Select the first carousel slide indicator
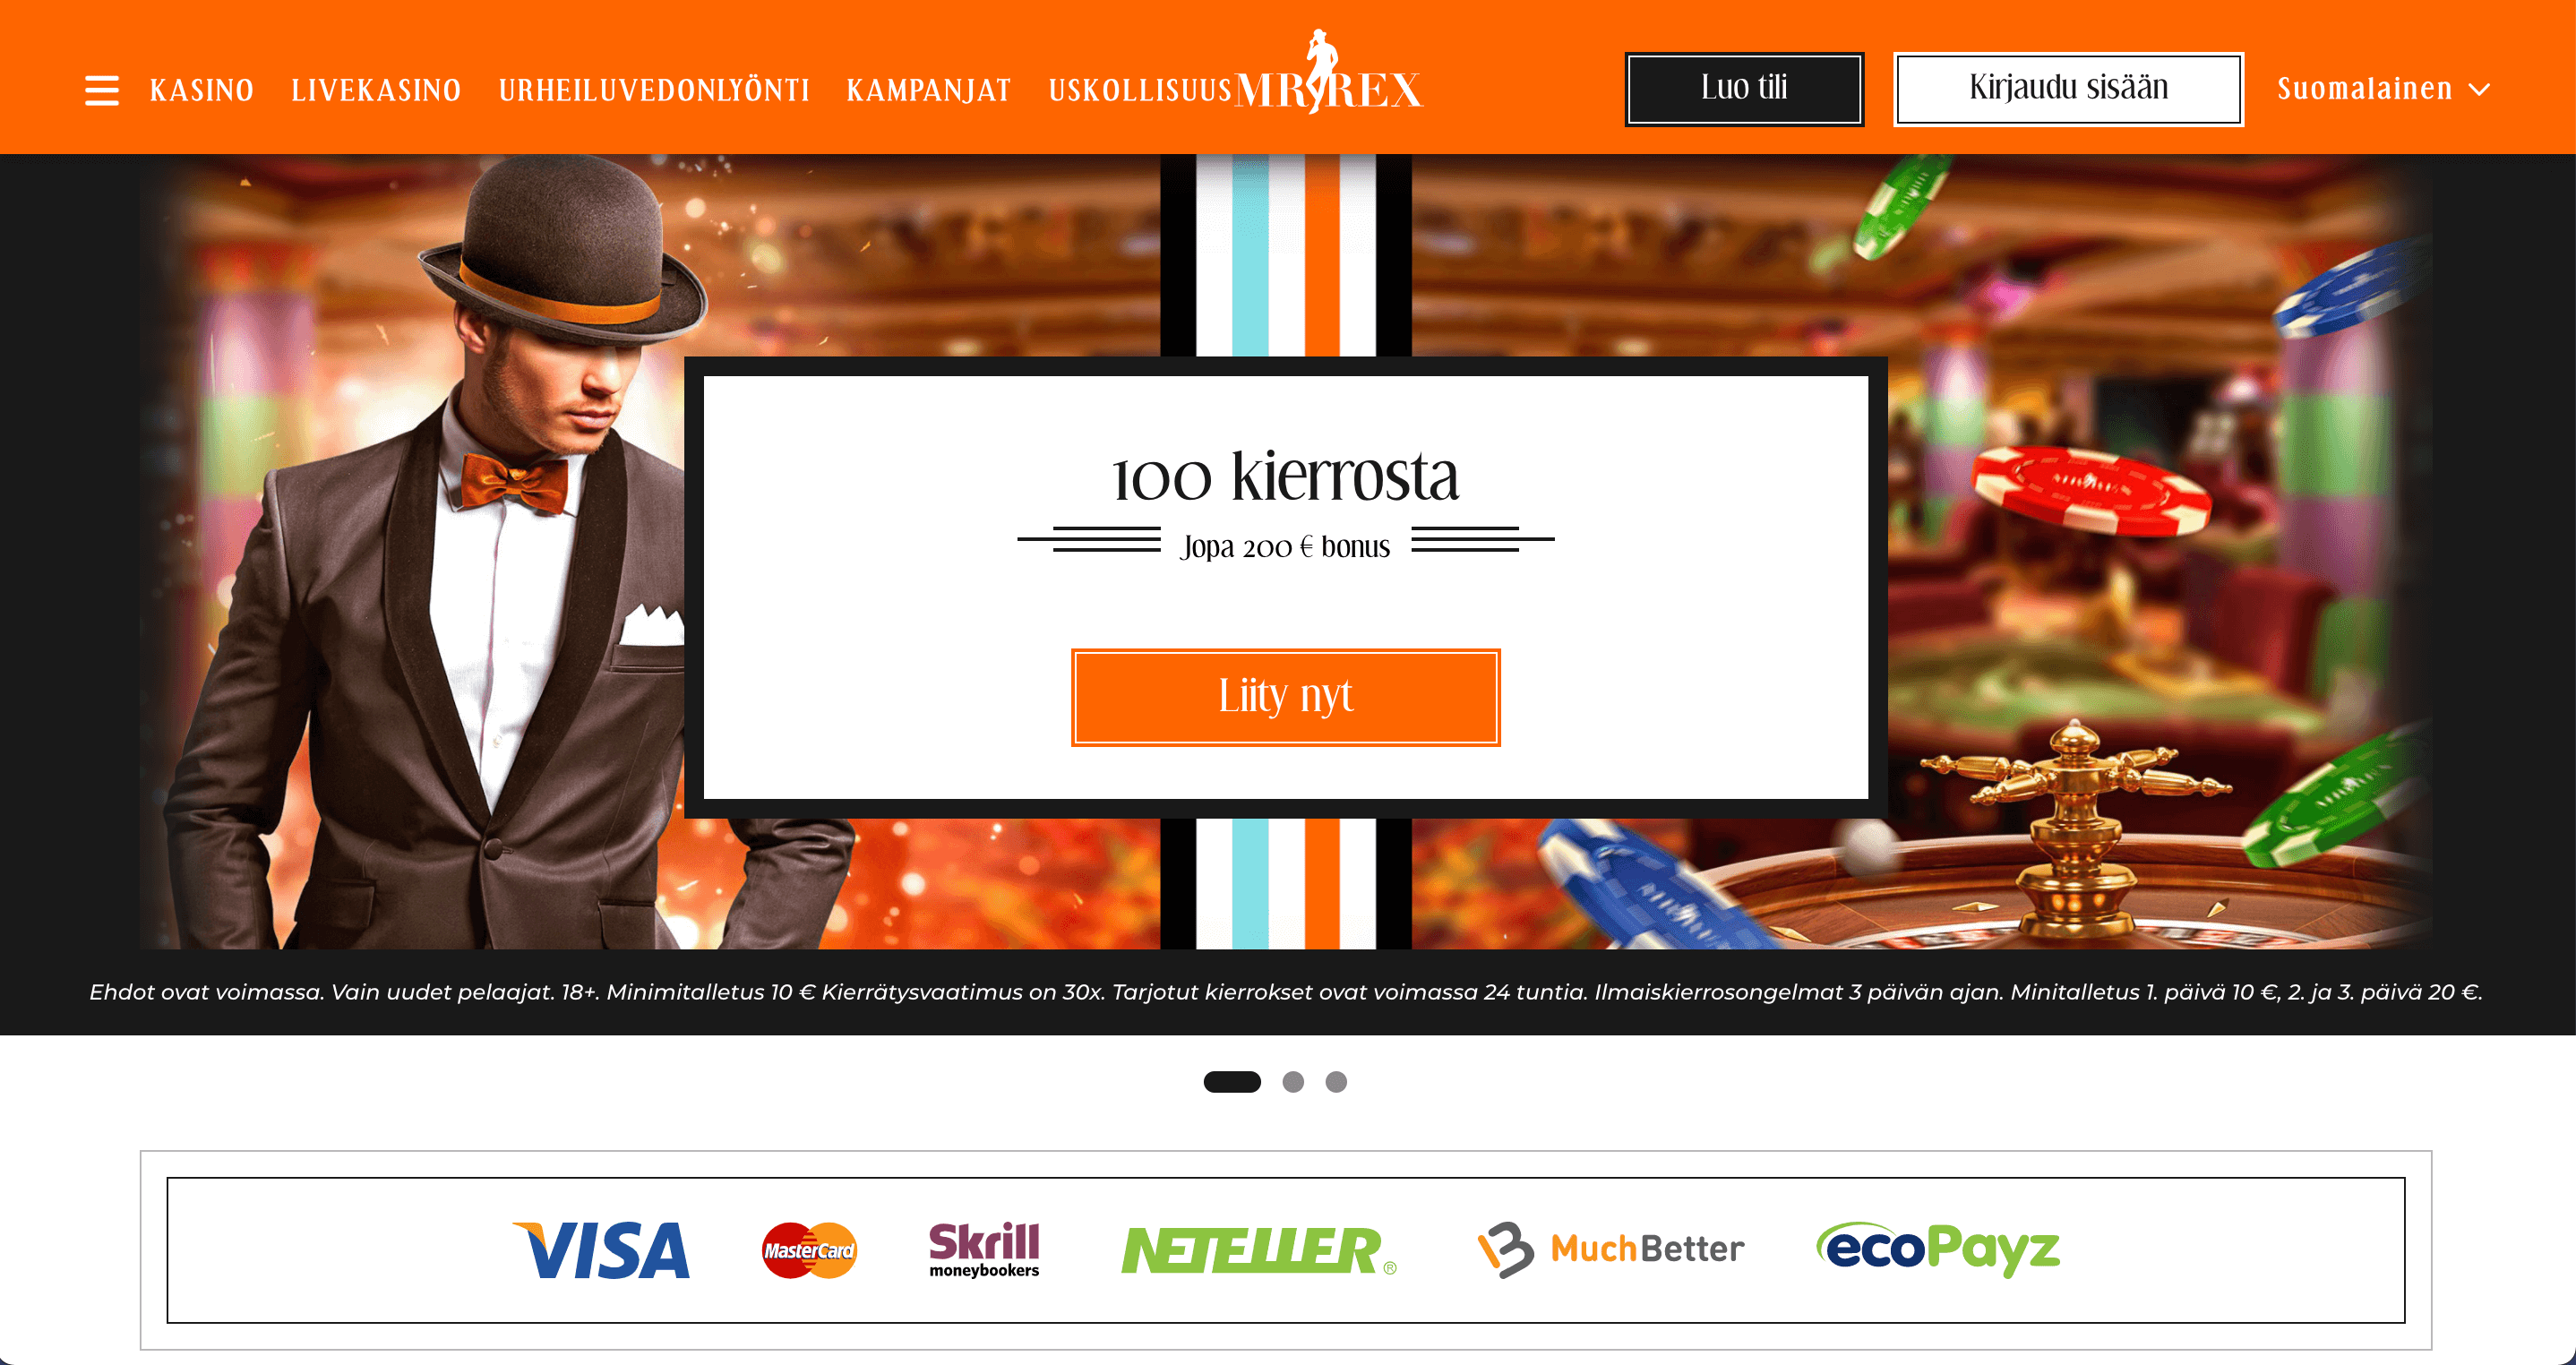Image resolution: width=2576 pixels, height=1365 pixels. click(1232, 1082)
